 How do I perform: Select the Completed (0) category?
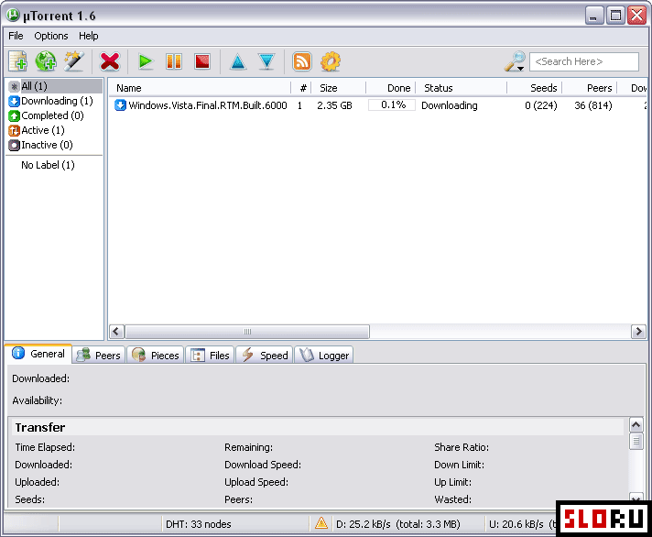point(47,115)
